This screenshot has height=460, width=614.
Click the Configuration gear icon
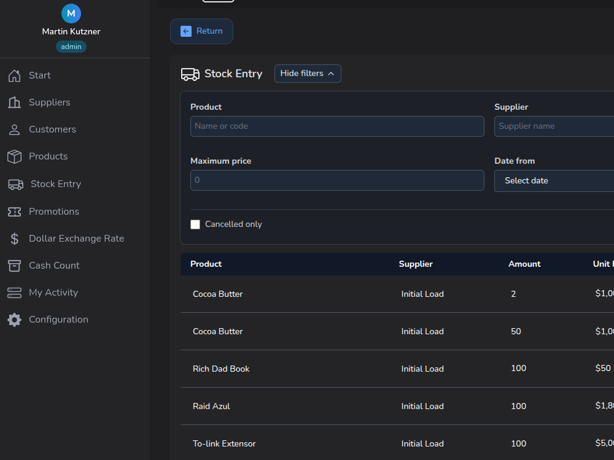(x=15, y=320)
